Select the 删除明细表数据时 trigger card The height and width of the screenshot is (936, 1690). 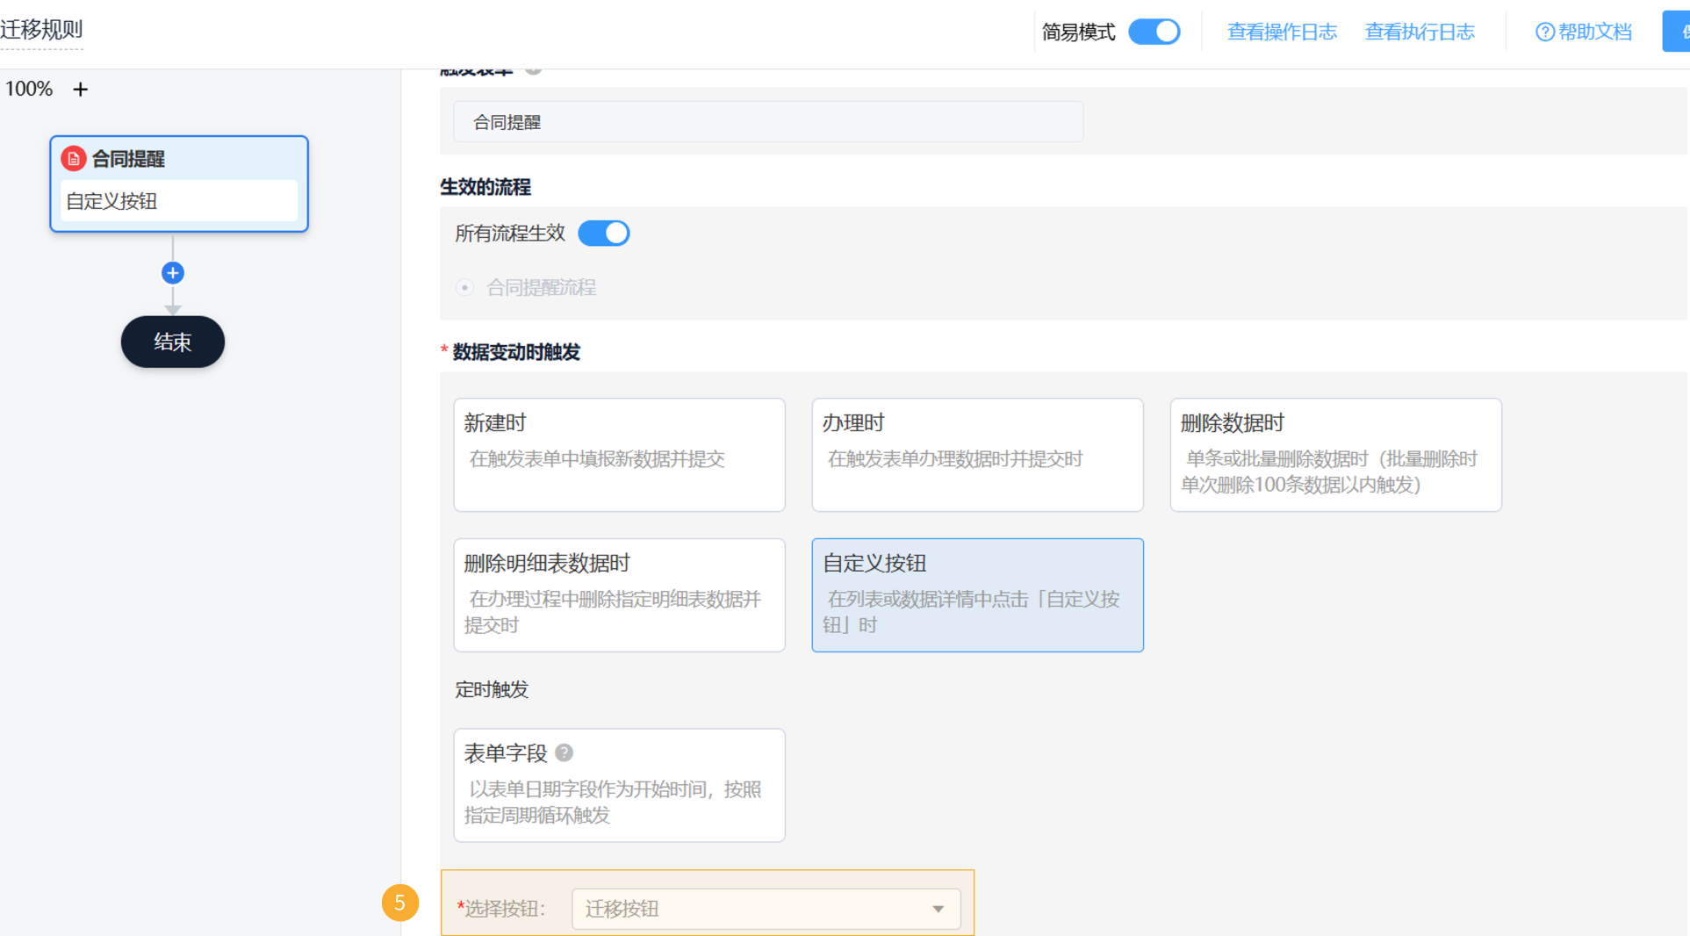coord(619,594)
